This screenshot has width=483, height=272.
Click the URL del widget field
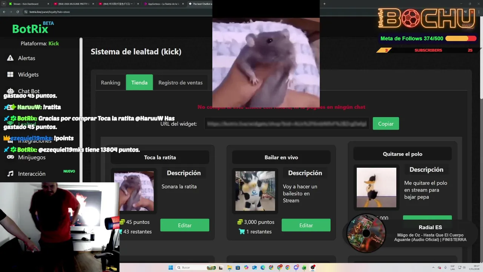(287, 124)
